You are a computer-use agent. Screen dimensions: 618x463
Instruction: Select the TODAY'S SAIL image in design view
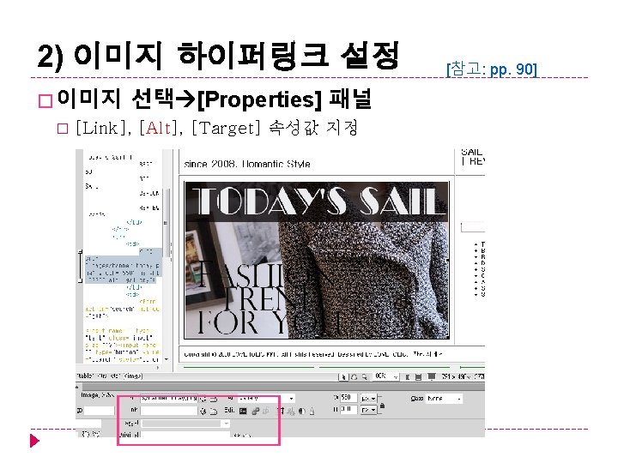pyautogui.click(x=317, y=260)
